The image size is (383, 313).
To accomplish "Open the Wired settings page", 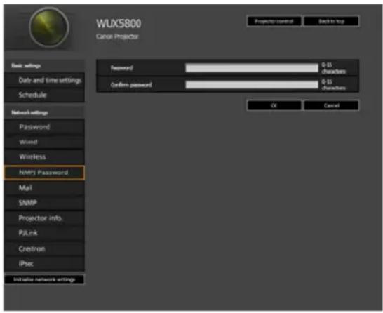I will [44, 142].
